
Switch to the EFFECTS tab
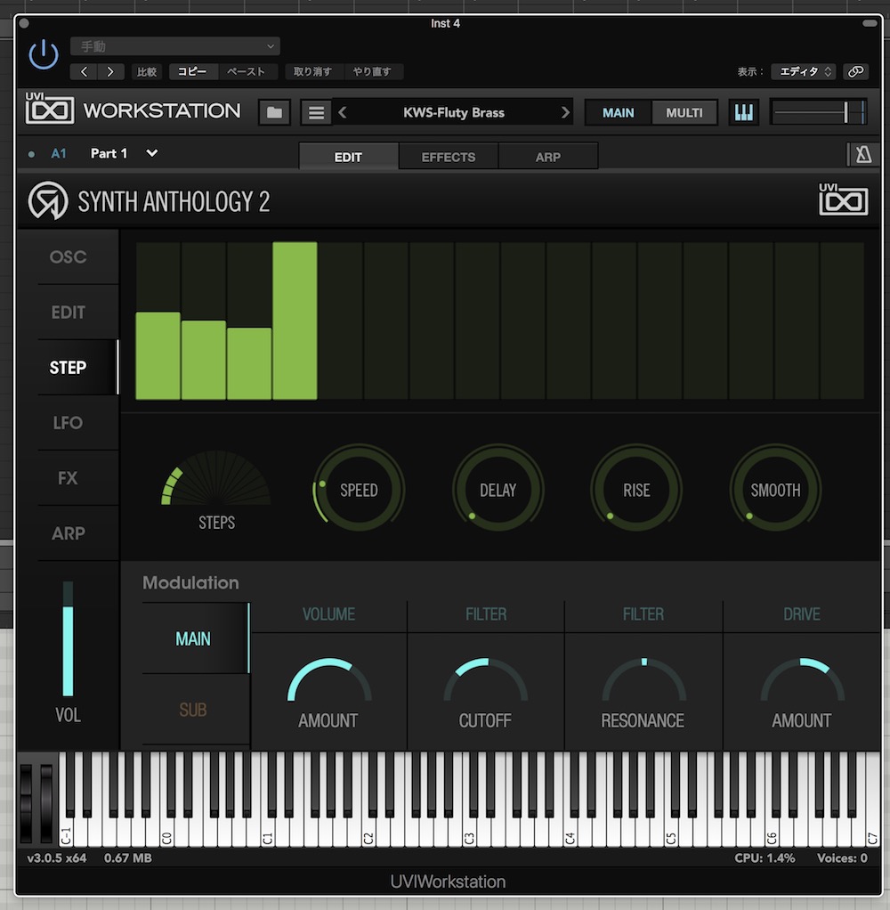pos(449,157)
